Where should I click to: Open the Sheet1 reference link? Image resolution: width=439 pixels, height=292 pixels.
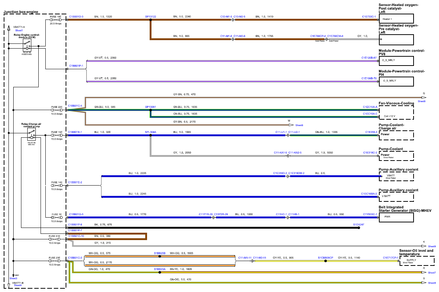click(x=19, y=31)
